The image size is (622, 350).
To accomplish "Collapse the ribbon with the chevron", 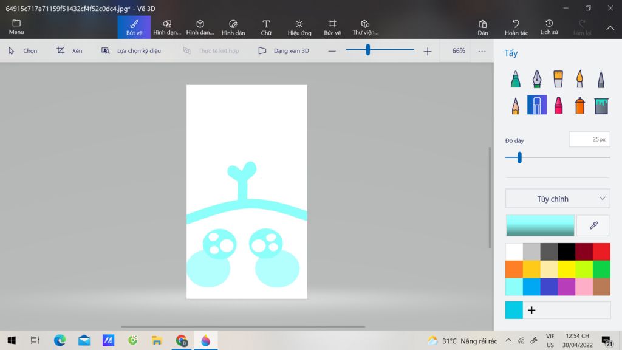I will (x=610, y=28).
